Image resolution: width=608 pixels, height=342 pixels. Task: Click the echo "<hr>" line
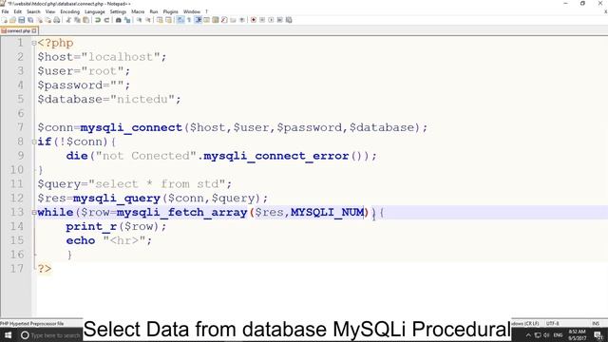[x=108, y=240]
